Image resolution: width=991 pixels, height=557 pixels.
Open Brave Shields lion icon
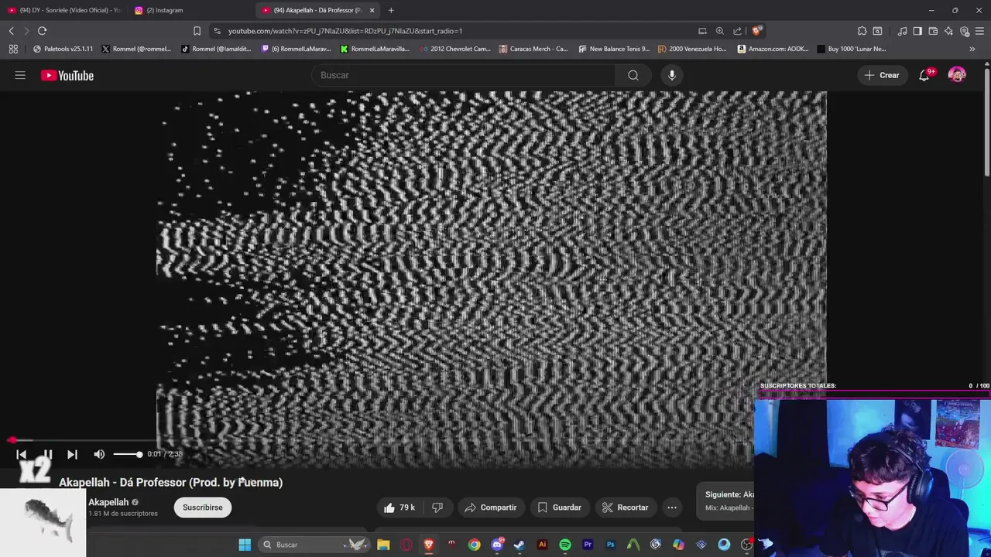[756, 31]
